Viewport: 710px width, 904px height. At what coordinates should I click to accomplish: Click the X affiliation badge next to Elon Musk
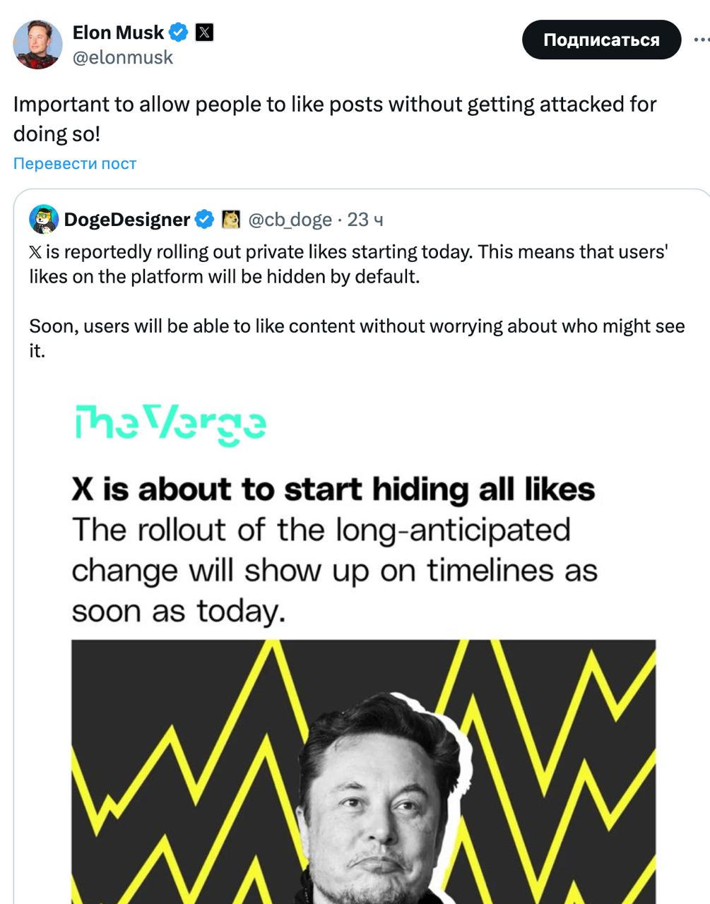pos(205,32)
